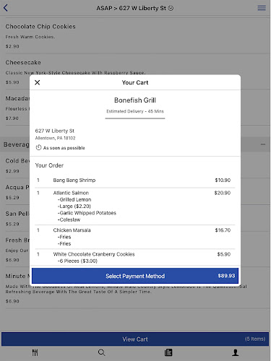Select the Atlantic Salmon order item
The width and height of the screenshot is (271, 361).
point(135,206)
